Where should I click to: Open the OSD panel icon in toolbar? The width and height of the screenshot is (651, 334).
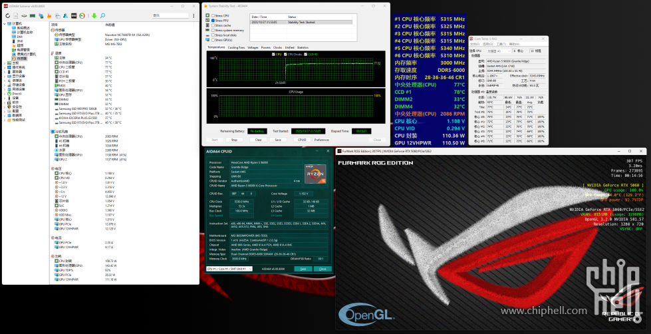[72, 15]
